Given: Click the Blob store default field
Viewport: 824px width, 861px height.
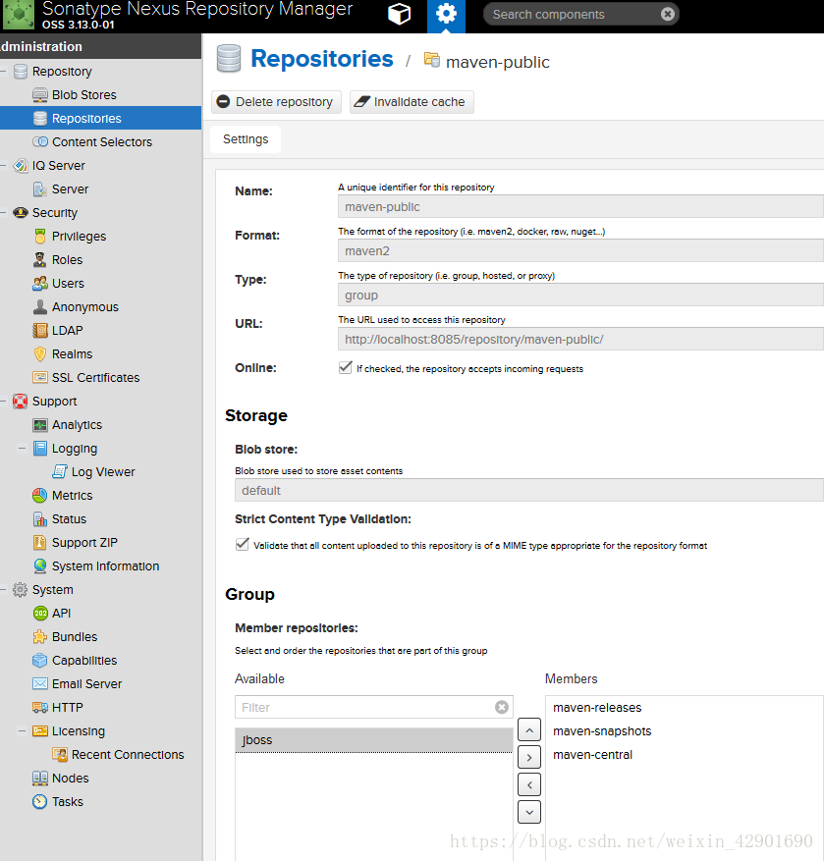Looking at the screenshot, I should [x=529, y=490].
